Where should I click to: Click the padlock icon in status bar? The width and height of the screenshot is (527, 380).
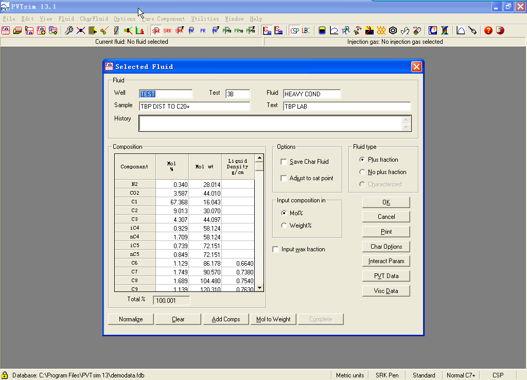(x=5, y=375)
